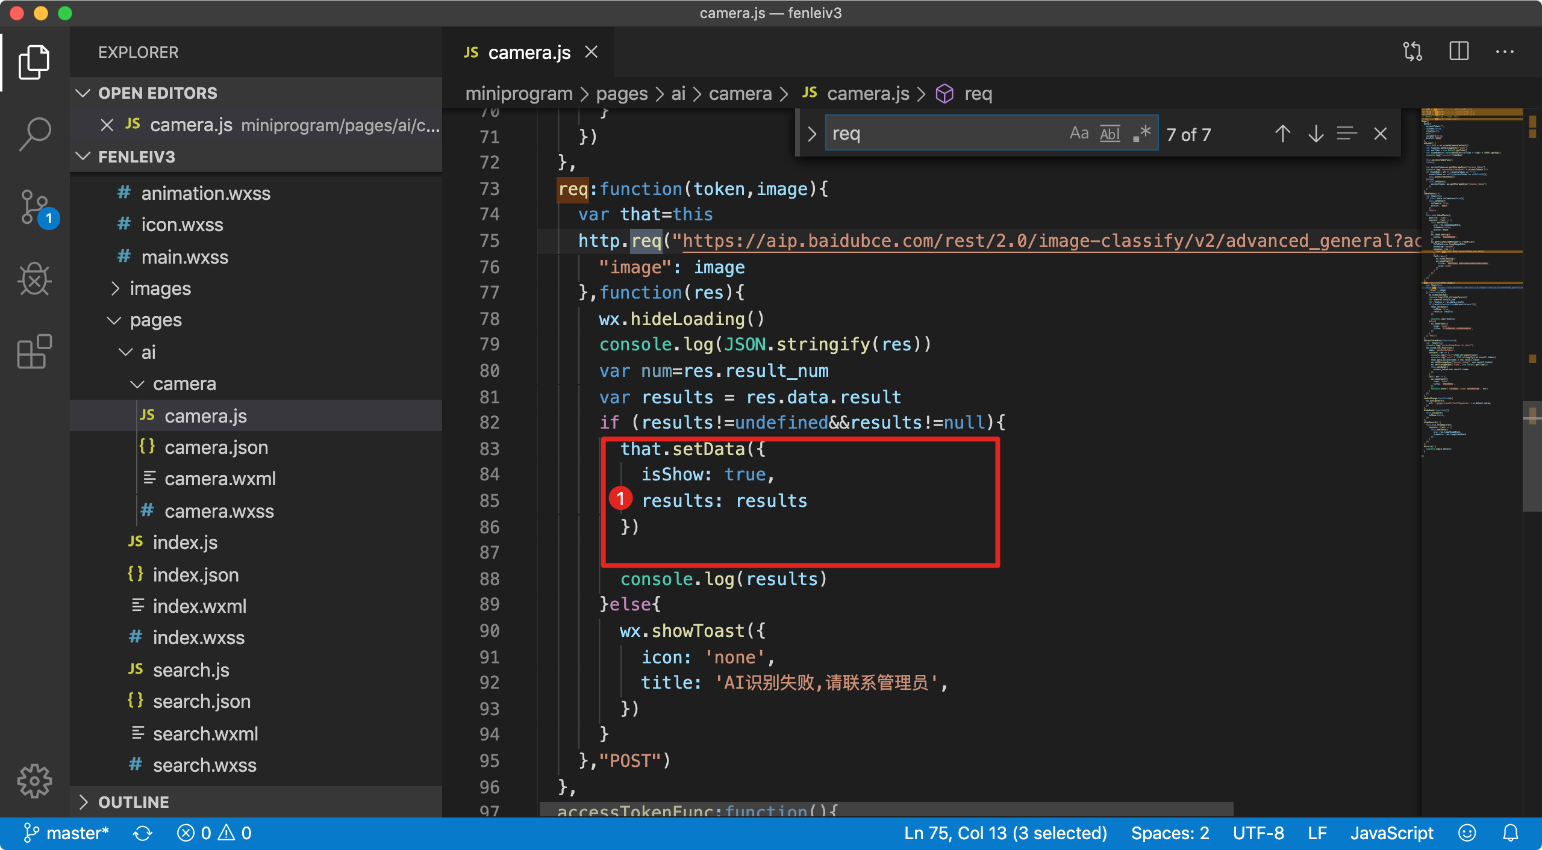Toggle Match Case in find widget
Viewport: 1542px width, 850px height.
[1079, 134]
